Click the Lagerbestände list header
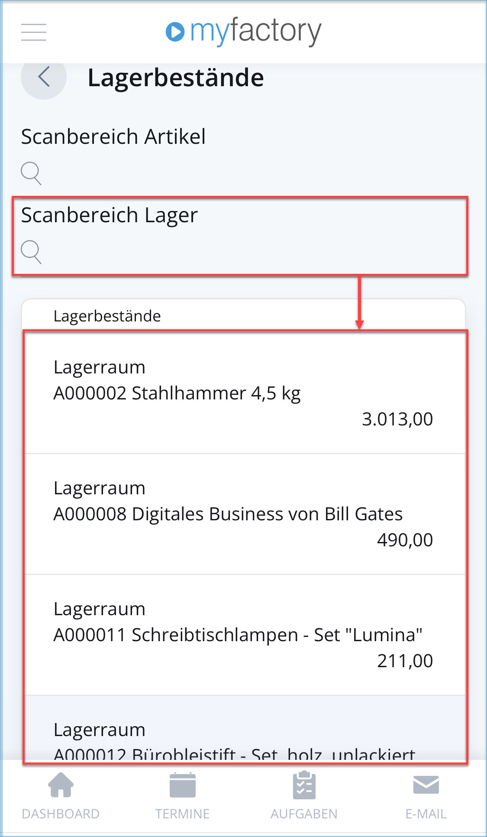Viewport: 487px width, 837px height. (107, 316)
